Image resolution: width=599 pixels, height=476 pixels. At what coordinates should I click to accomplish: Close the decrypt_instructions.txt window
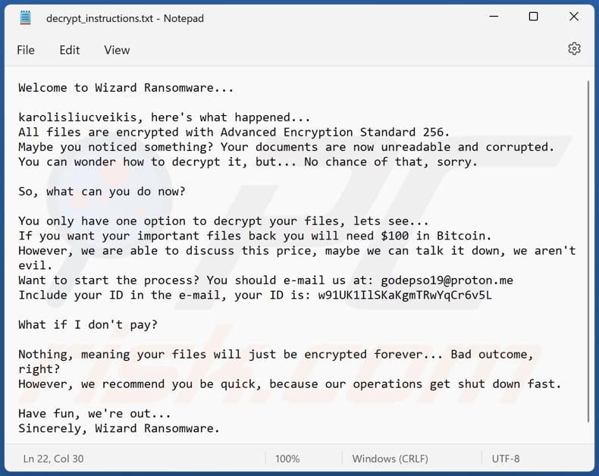pyautogui.click(x=573, y=17)
